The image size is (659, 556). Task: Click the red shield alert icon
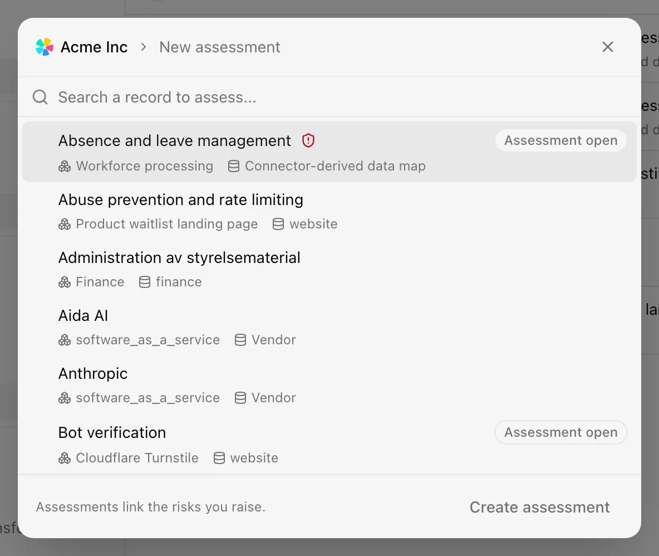click(308, 140)
